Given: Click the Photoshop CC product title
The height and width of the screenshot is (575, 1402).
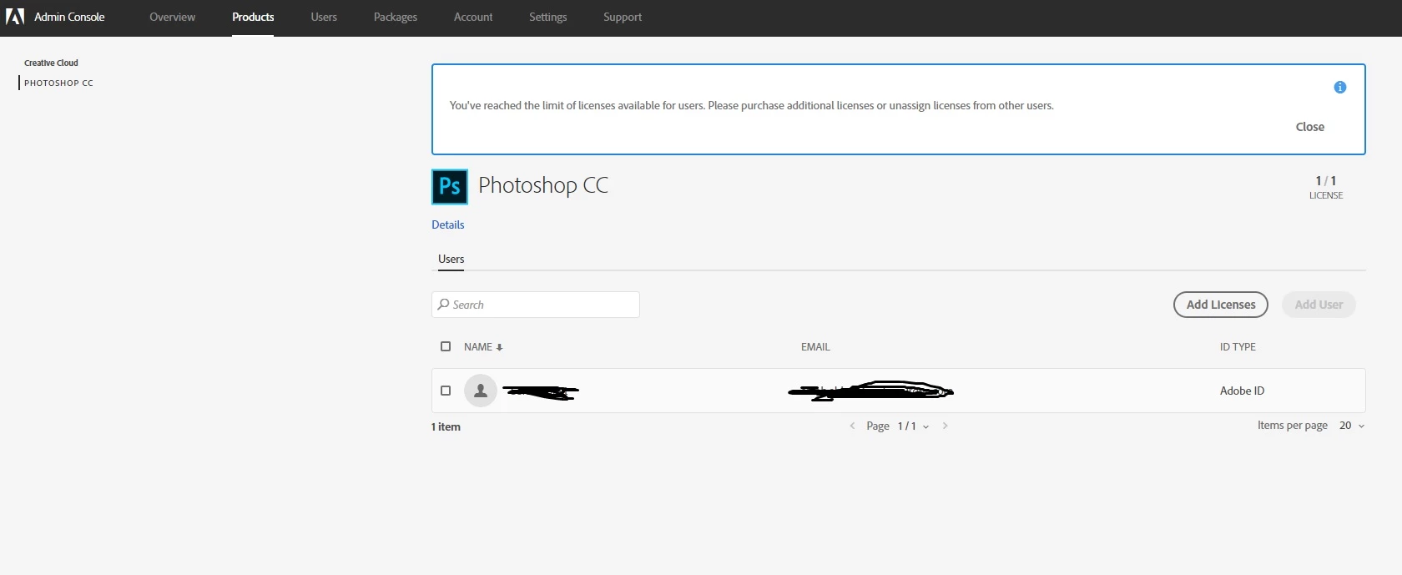Looking at the screenshot, I should 543,186.
